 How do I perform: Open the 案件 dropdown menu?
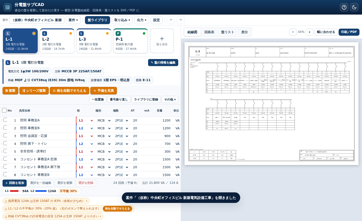[x=73, y=20]
